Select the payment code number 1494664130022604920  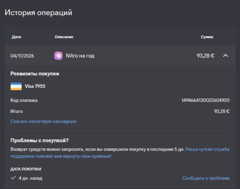[205, 100]
